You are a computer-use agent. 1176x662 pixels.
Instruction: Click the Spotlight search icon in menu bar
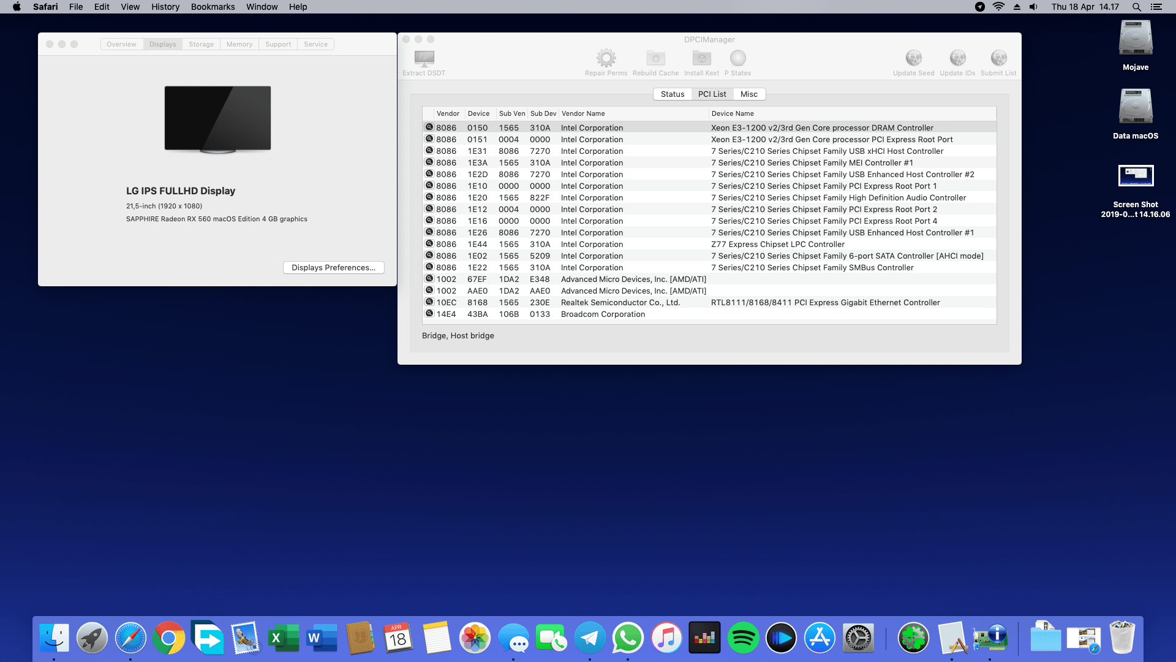click(x=1136, y=7)
